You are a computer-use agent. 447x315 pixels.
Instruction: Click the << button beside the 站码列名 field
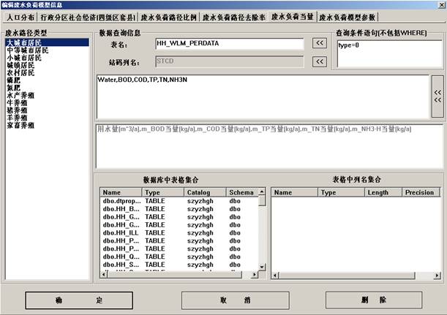[319, 61]
